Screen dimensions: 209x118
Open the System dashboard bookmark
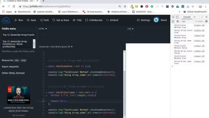pyautogui.click(x=44, y=12)
